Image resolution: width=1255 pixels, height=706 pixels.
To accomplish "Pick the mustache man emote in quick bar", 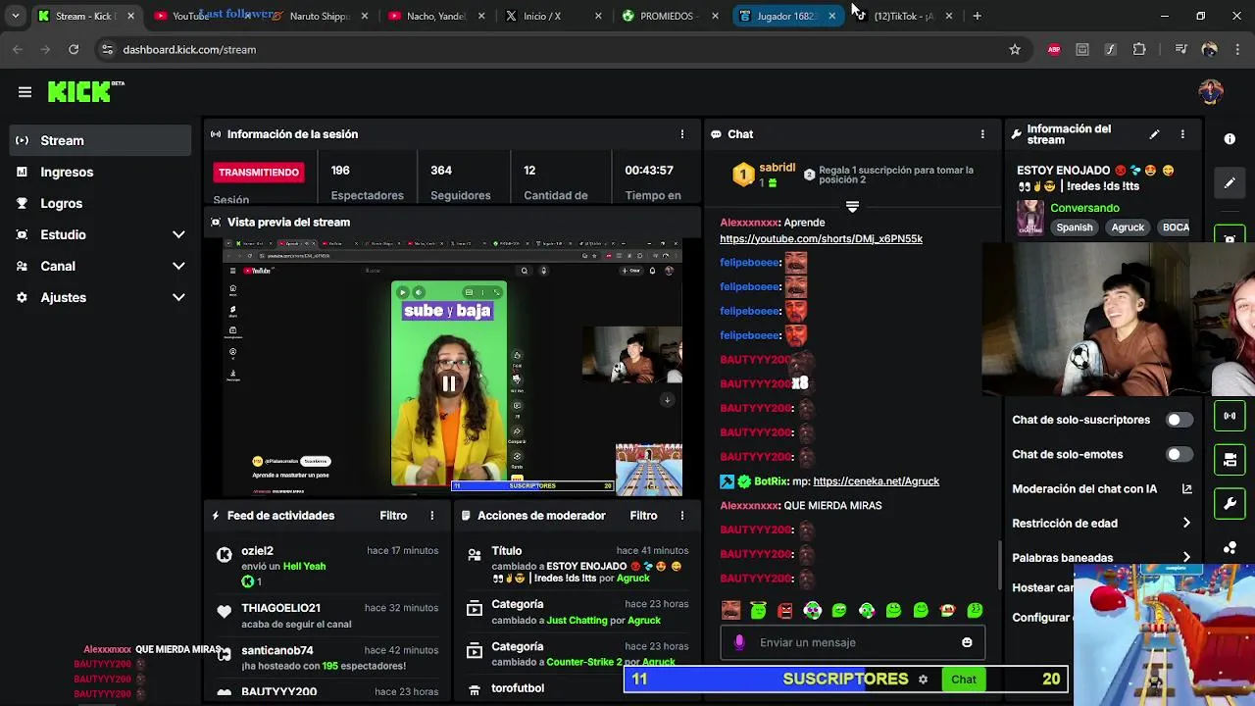I will (731, 610).
